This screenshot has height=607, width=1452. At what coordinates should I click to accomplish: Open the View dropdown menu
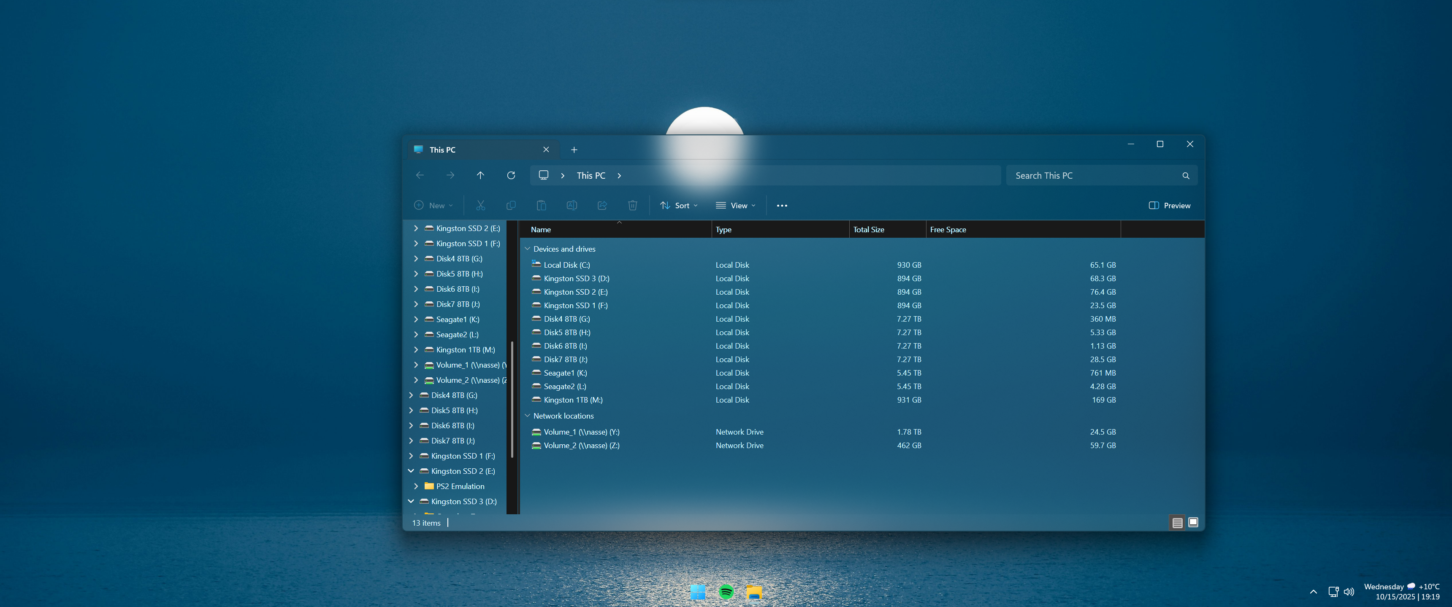[x=736, y=206]
